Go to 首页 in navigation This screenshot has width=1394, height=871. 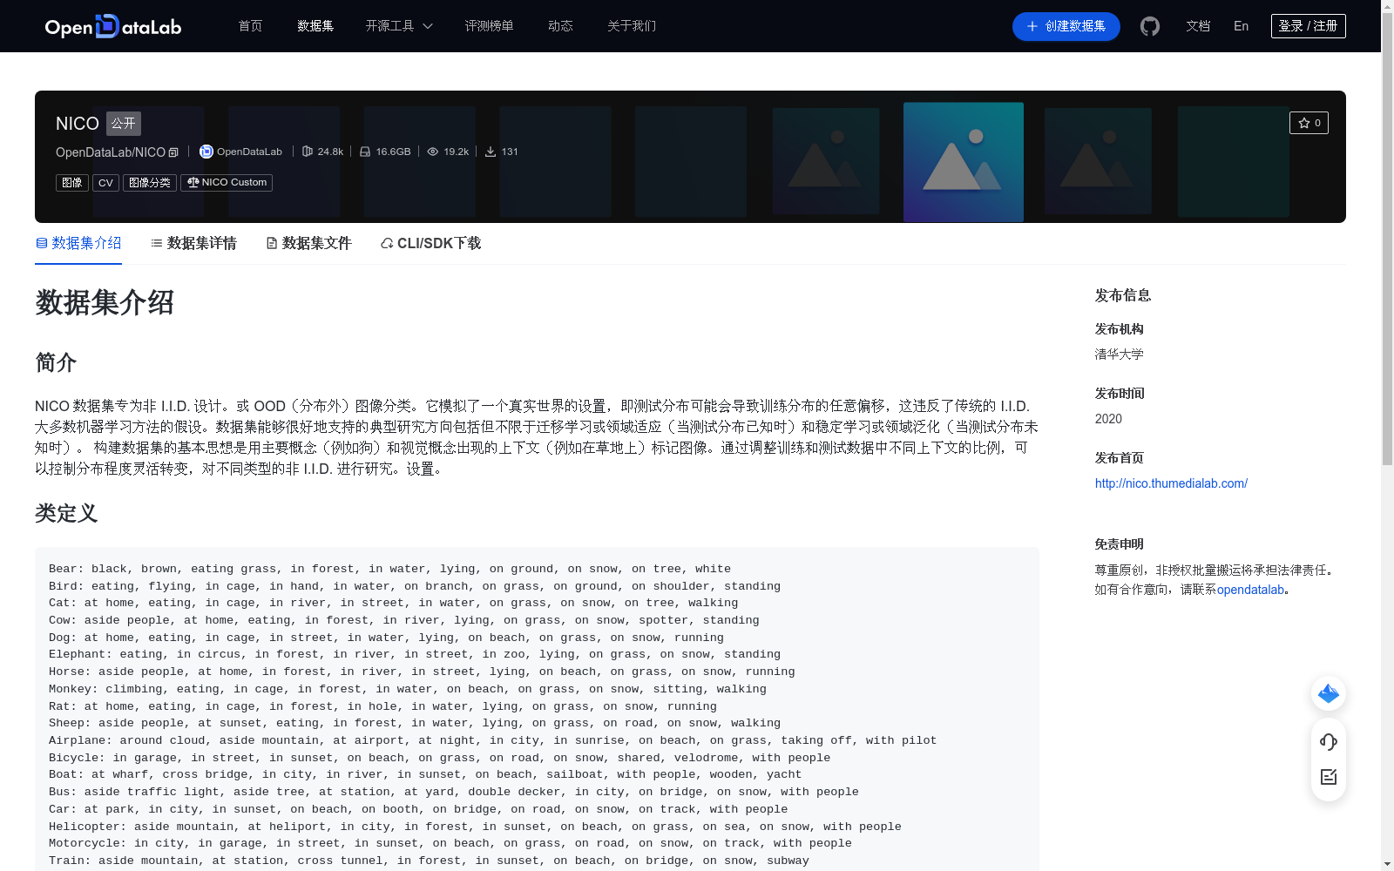(x=251, y=26)
